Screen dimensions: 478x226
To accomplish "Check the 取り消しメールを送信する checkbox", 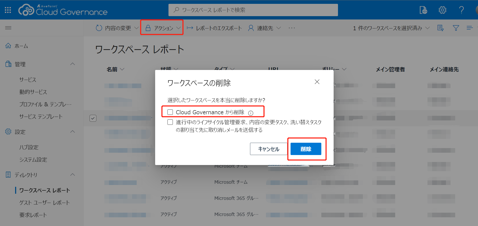I will click(170, 122).
